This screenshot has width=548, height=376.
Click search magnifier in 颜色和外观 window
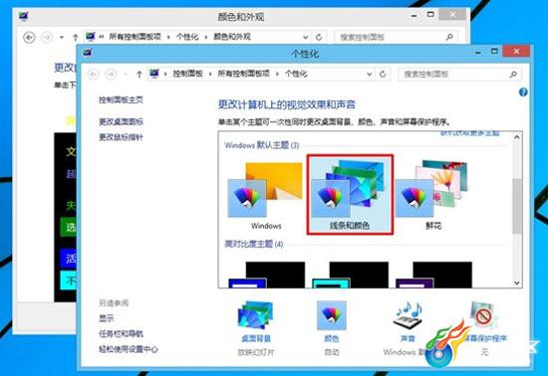pyautogui.click(x=449, y=37)
